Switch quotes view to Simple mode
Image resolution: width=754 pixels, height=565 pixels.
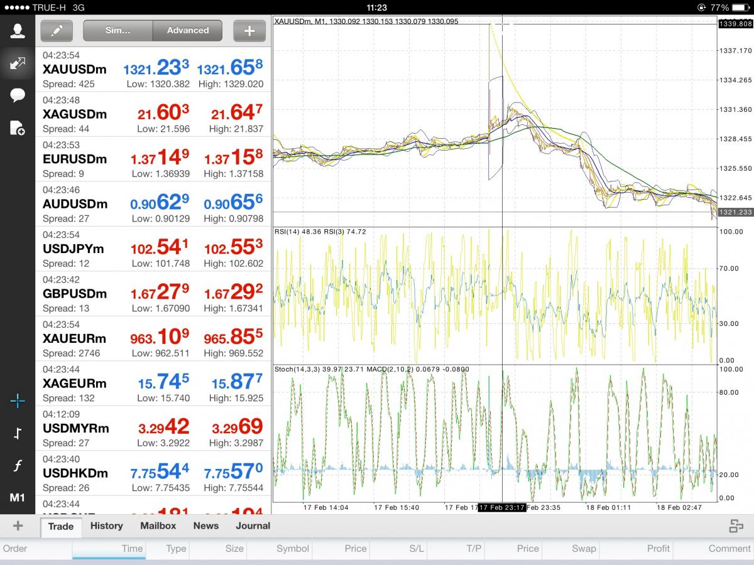(117, 30)
